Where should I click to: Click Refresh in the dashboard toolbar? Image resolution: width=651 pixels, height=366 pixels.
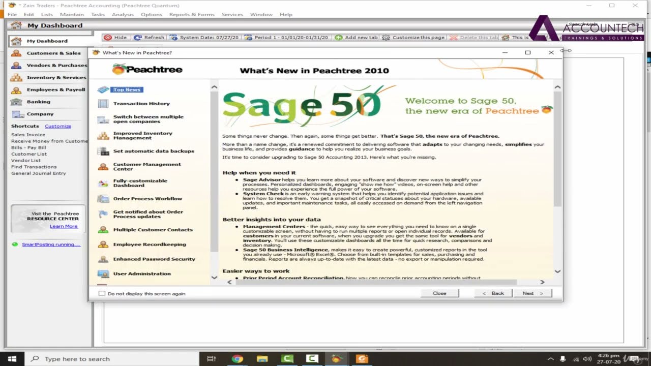[150, 38]
